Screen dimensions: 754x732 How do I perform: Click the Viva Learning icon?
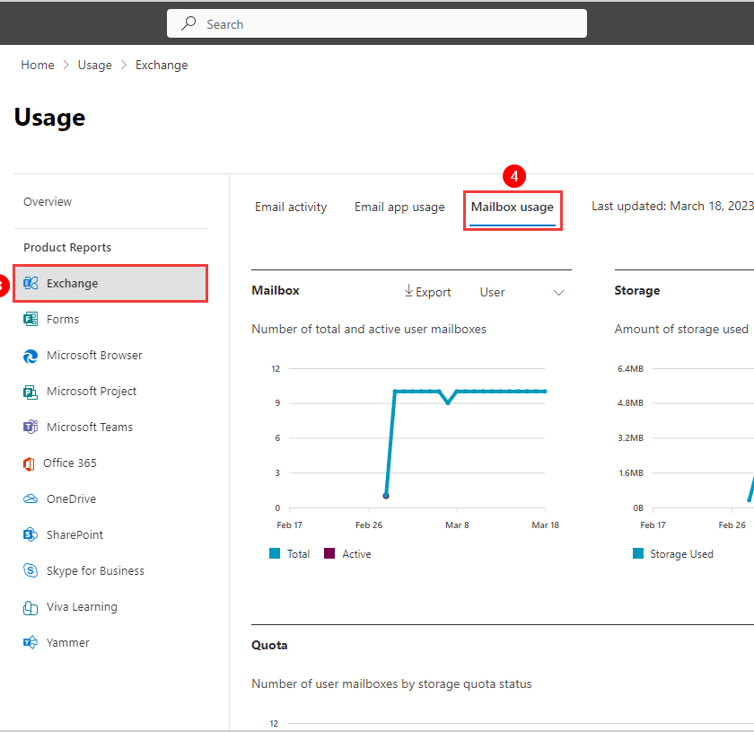(x=31, y=607)
